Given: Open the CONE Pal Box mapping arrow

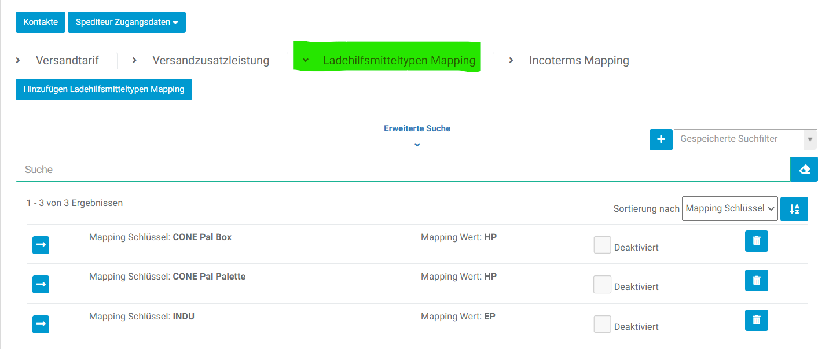Looking at the screenshot, I should 41,245.
